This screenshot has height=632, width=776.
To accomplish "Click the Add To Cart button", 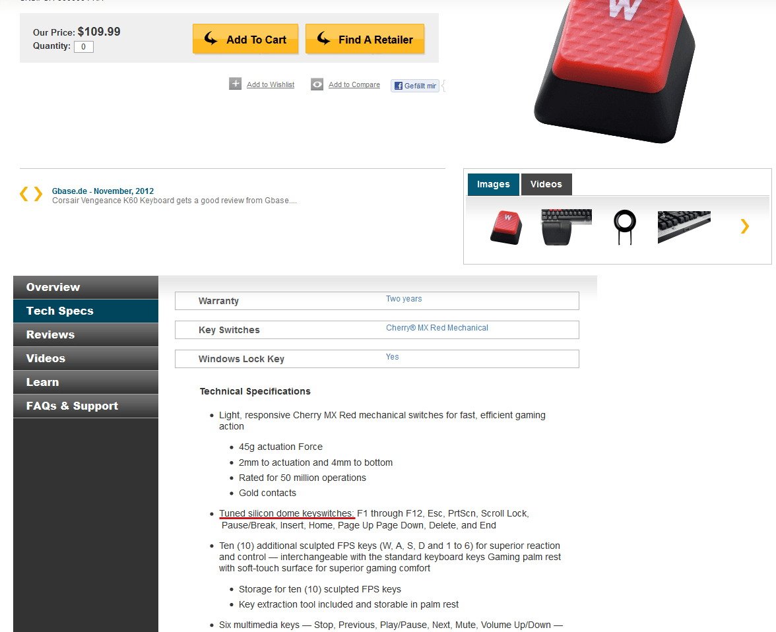I will (245, 39).
